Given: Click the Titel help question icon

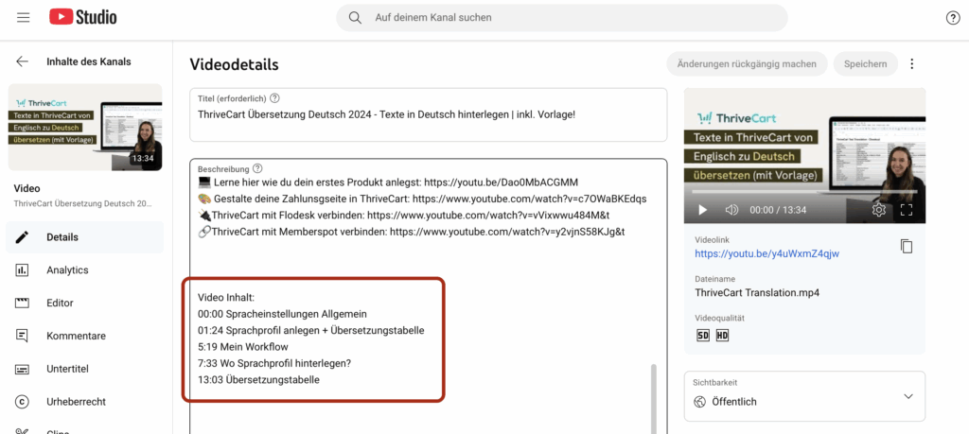Looking at the screenshot, I should (x=275, y=98).
